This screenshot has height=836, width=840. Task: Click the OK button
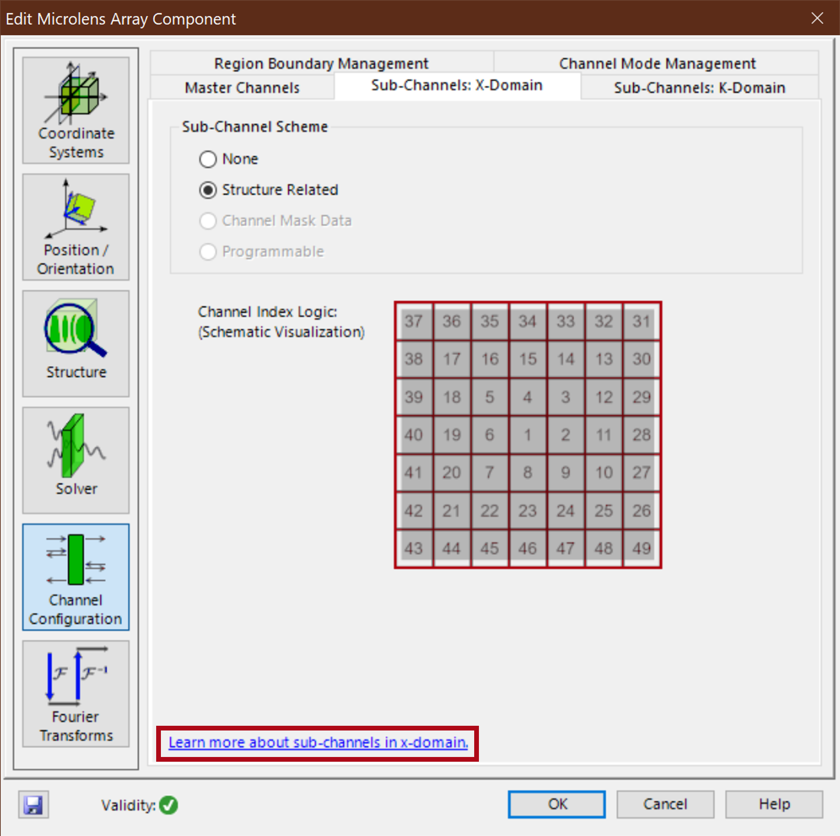click(557, 804)
